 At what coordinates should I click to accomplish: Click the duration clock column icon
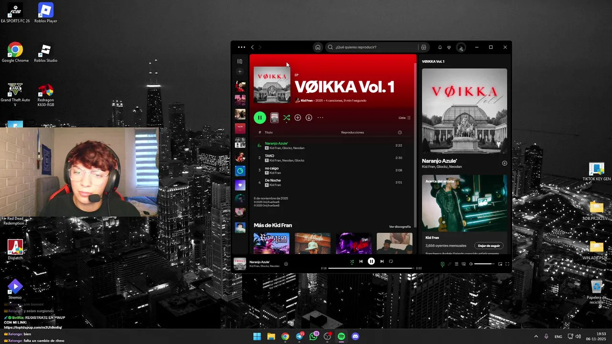[400, 132]
